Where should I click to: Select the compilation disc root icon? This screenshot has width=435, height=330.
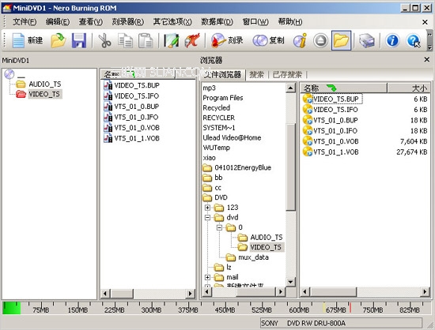coord(9,74)
